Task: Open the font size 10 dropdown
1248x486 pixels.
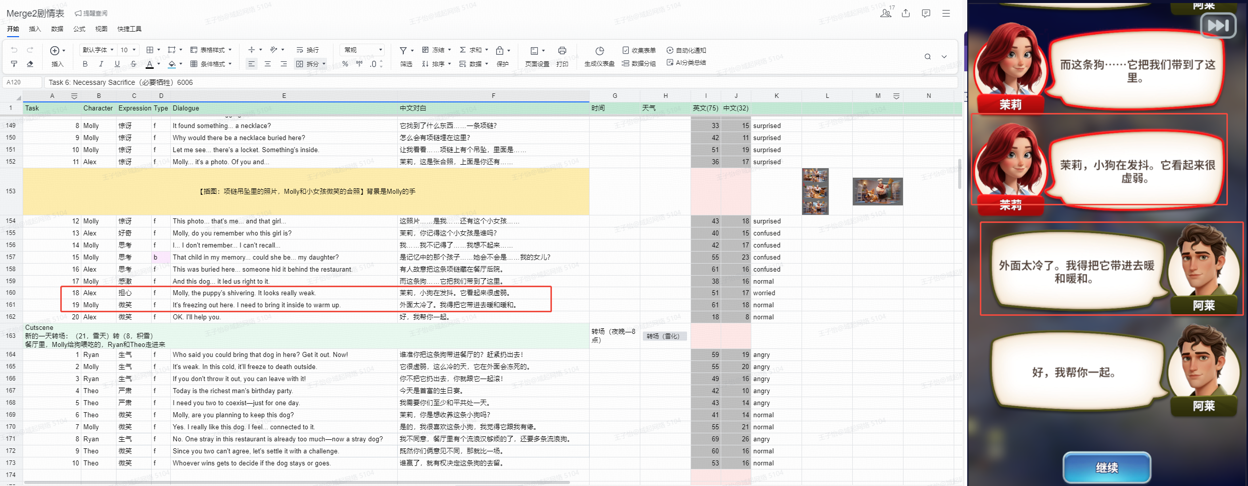Action: click(x=128, y=50)
